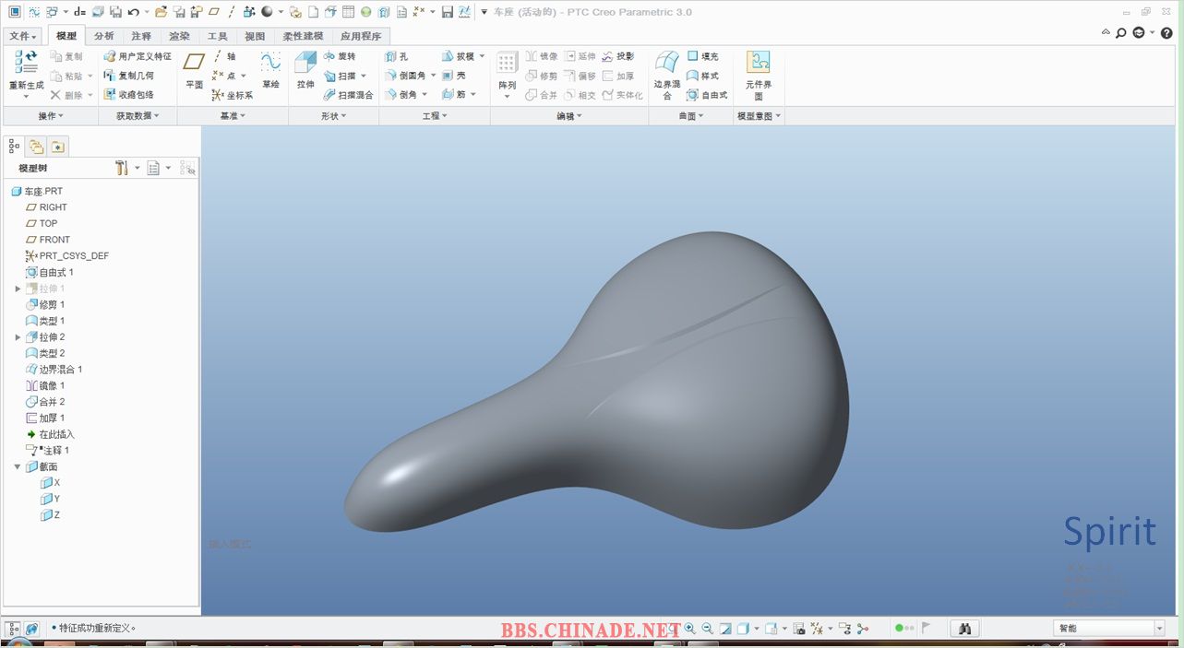The image size is (1184, 648).
Task: Click the 阵列 (Pattern) tool
Action: (x=507, y=72)
